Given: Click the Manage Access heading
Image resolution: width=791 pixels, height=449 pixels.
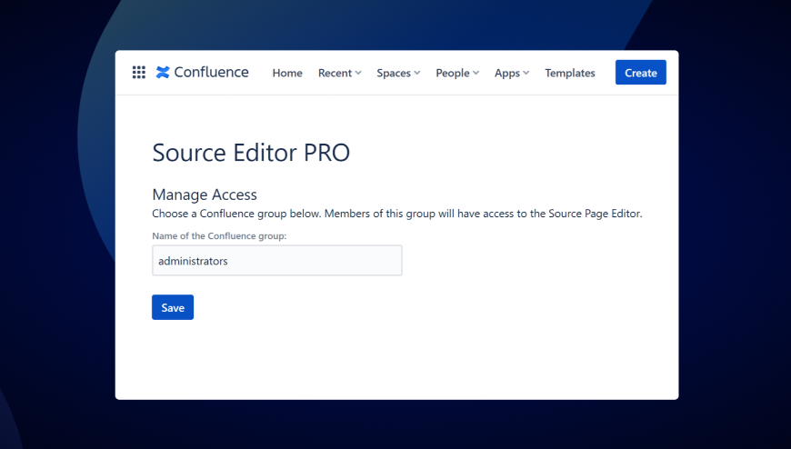Looking at the screenshot, I should pyautogui.click(x=205, y=195).
